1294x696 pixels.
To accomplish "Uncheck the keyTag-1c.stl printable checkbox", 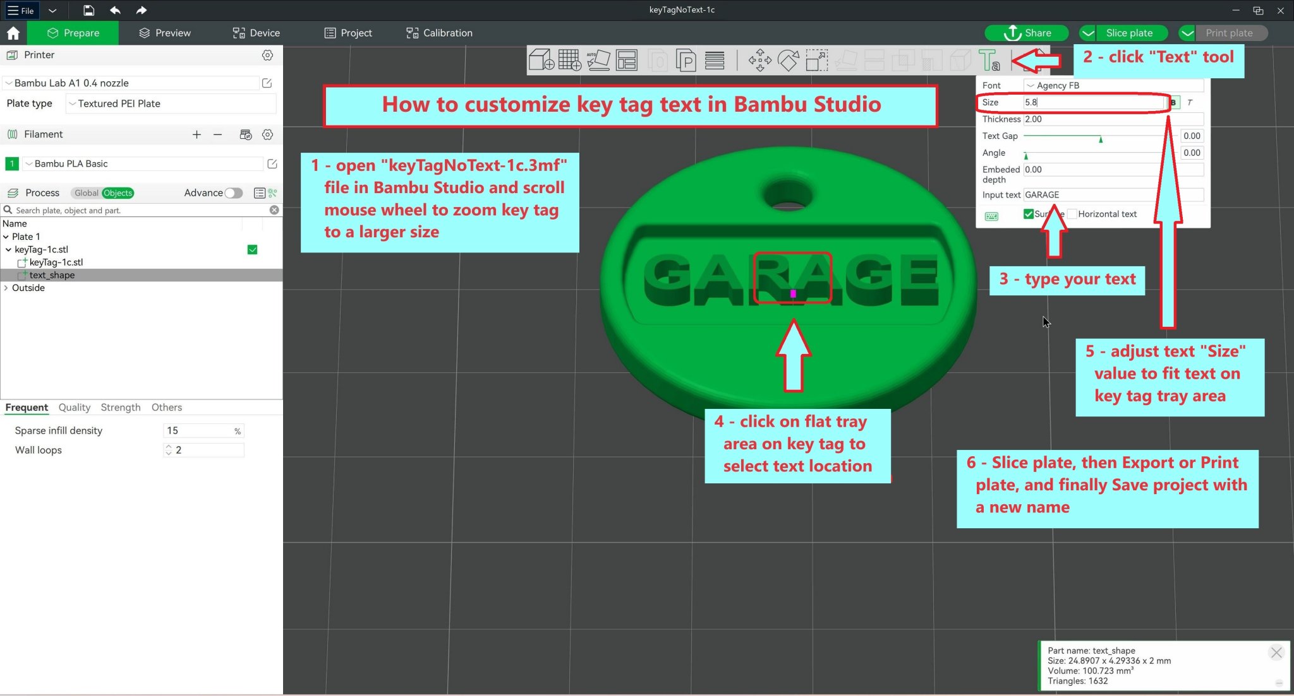I will pos(252,250).
